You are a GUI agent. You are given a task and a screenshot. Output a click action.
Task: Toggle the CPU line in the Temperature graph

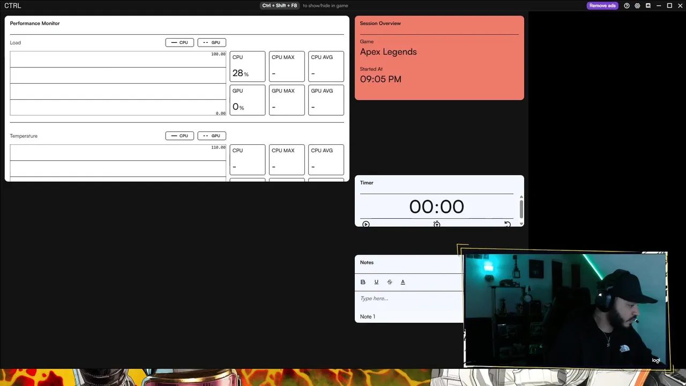[x=180, y=136]
